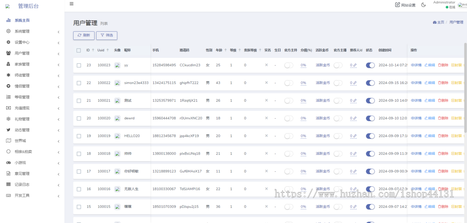Click list icon beside 等级管理
The width and height of the screenshot is (467, 223).
point(8,97)
